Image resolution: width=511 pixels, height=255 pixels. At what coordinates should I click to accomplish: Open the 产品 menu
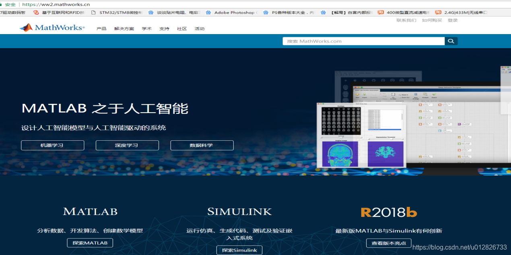[x=101, y=29]
